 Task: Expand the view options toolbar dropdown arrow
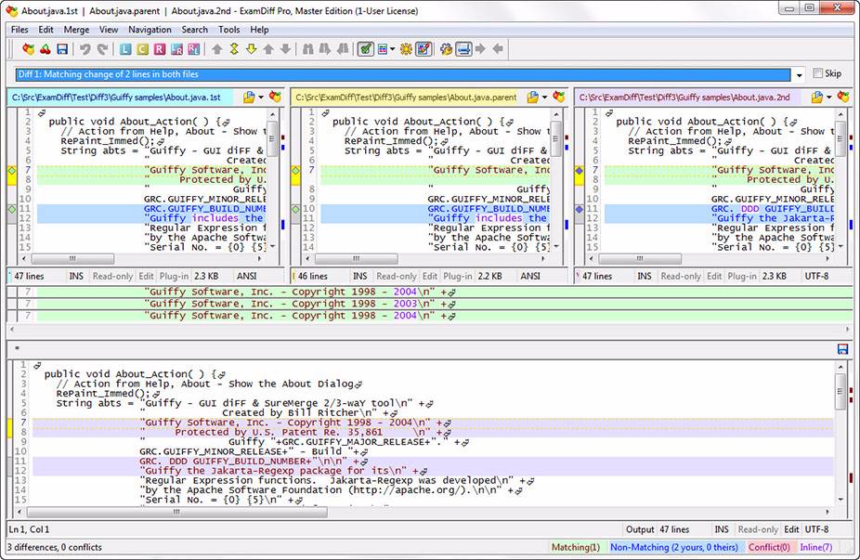pyautogui.click(x=392, y=49)
